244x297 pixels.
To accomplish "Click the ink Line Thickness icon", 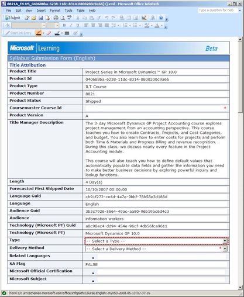I will (x=67, y=33).
